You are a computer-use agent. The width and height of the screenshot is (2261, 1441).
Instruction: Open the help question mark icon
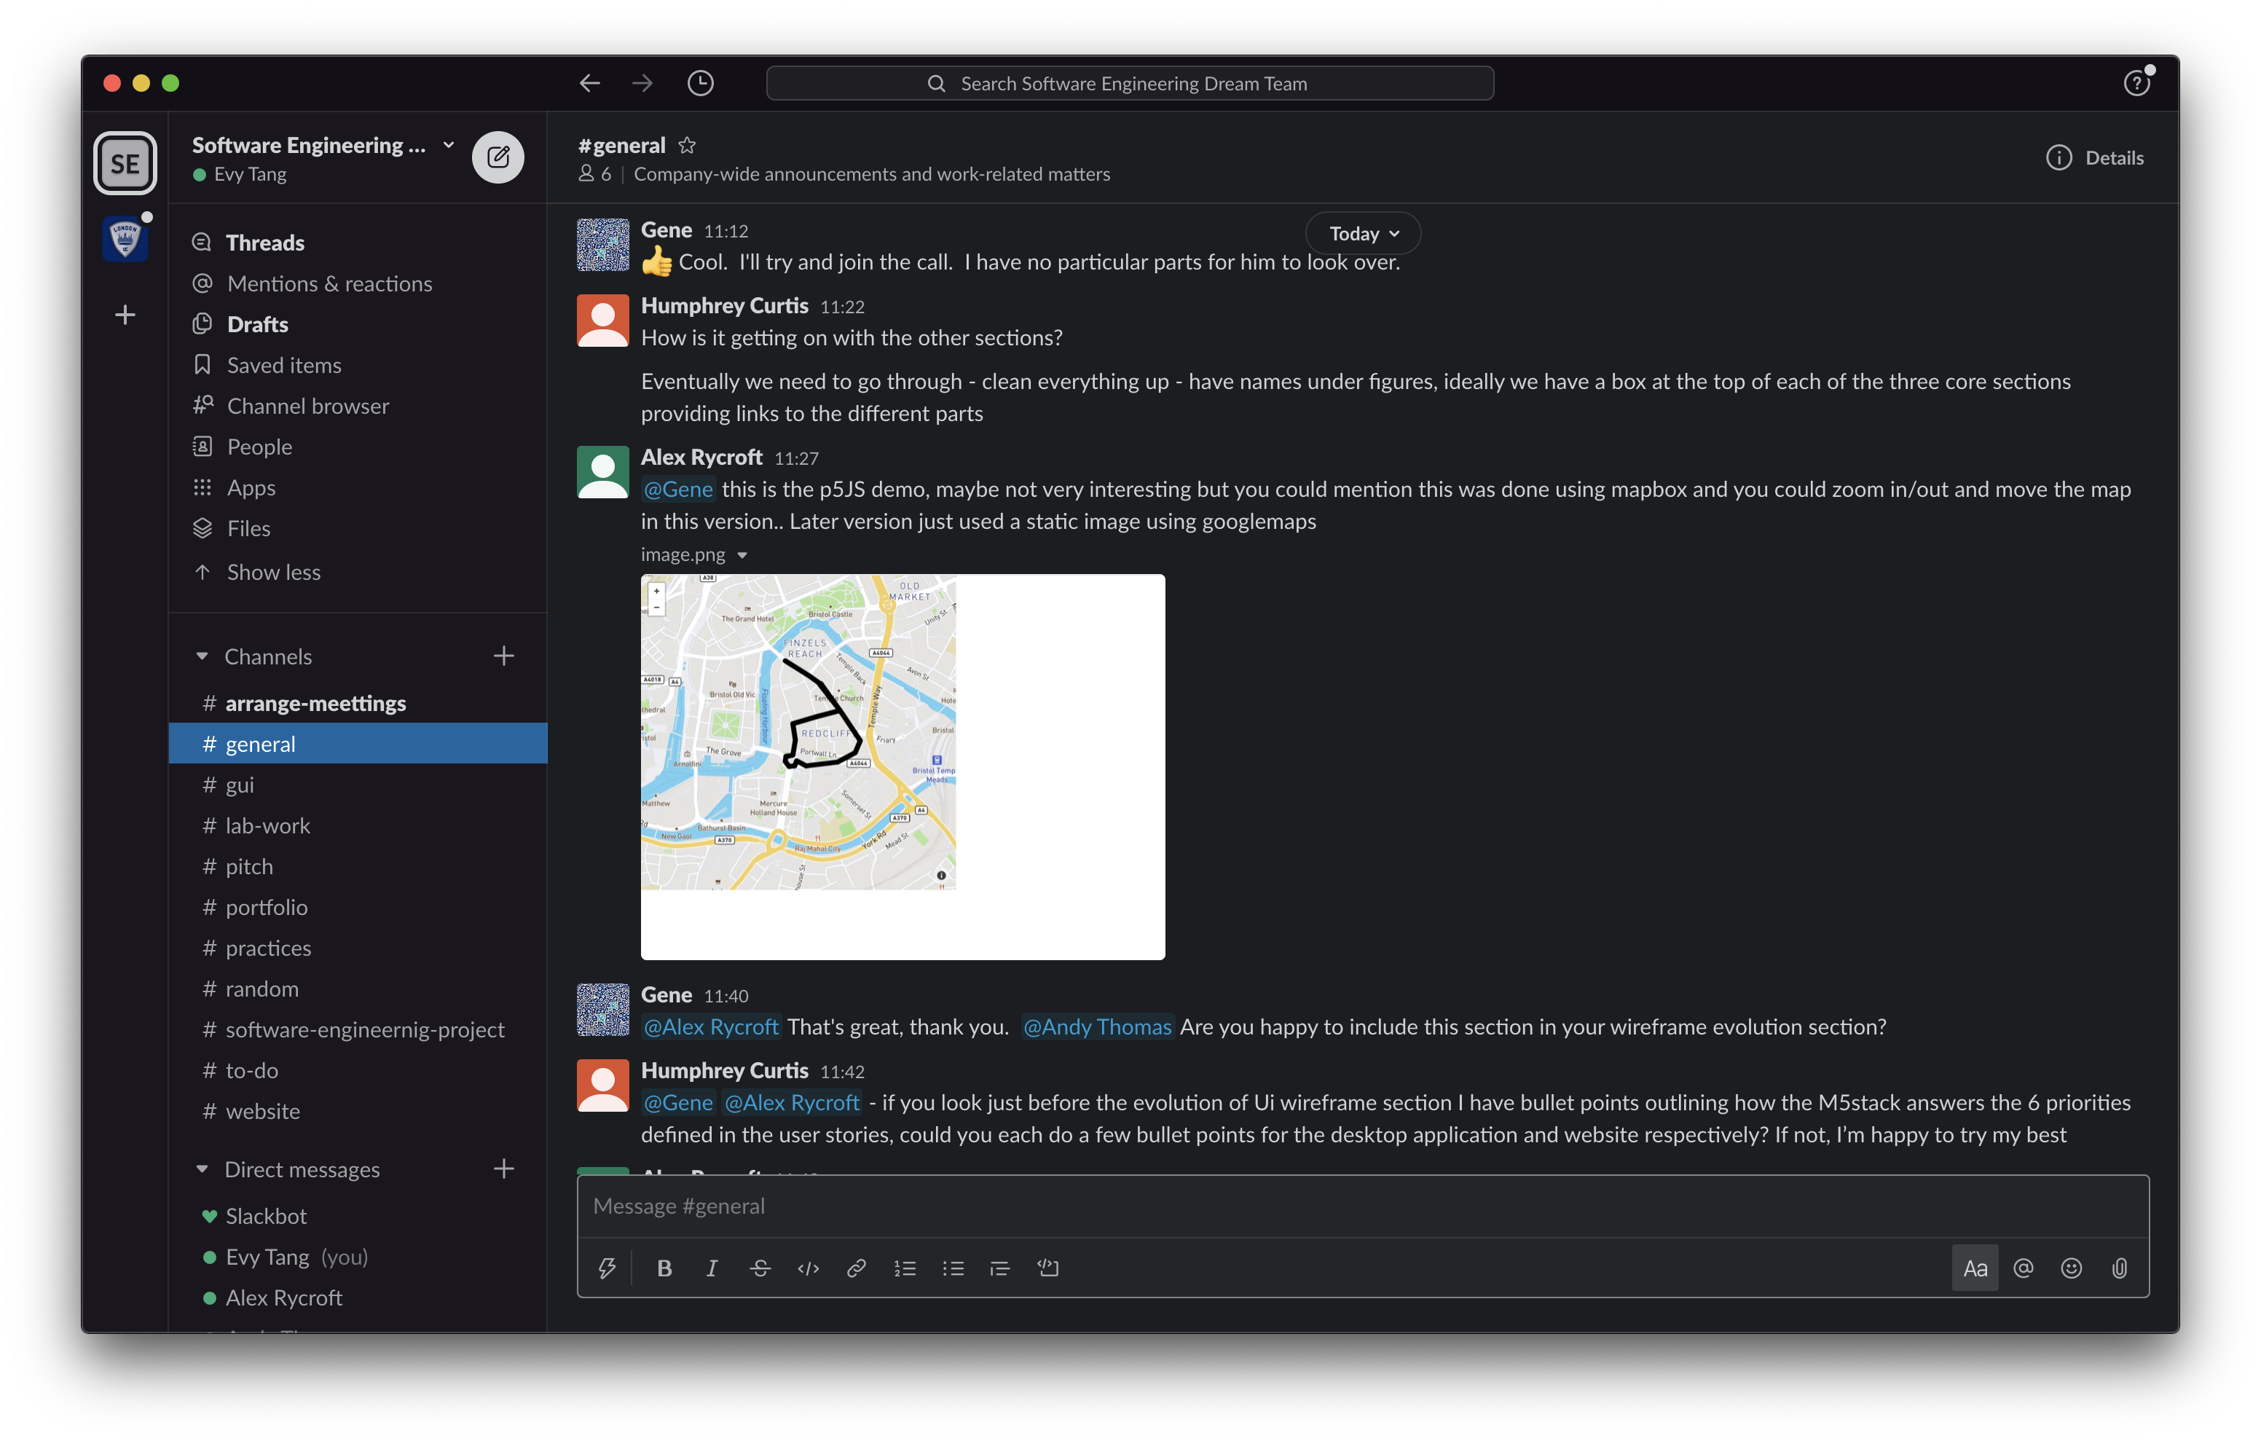2136,84
